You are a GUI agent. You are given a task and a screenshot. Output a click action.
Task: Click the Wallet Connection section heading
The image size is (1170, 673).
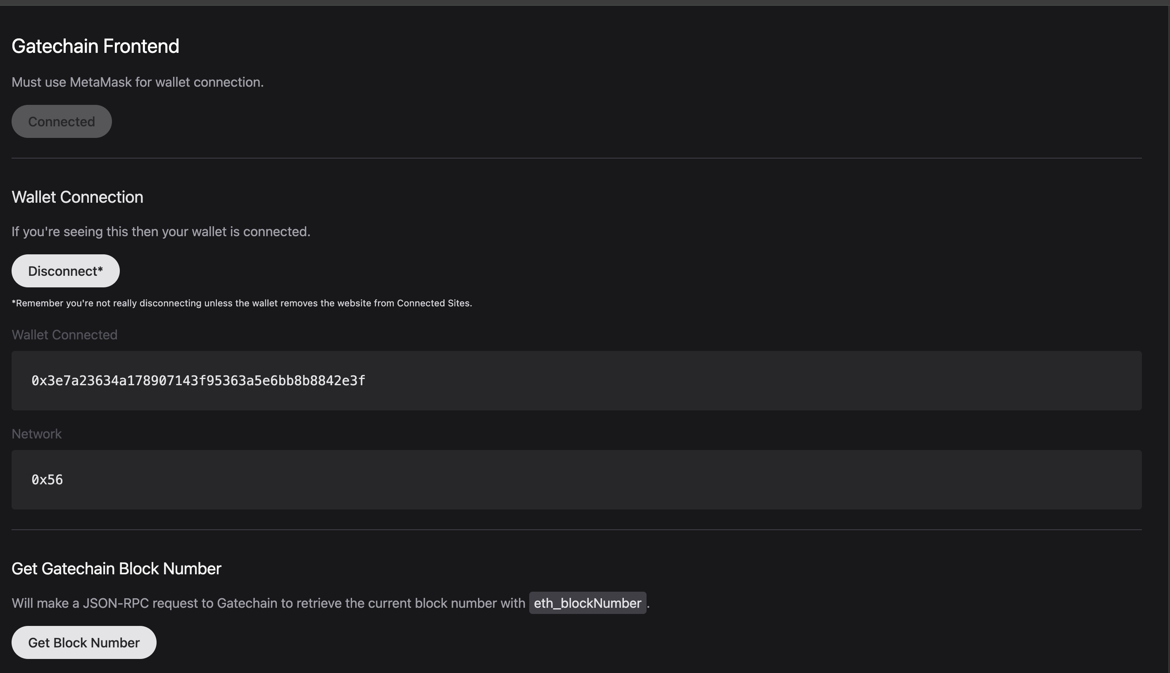77,197
